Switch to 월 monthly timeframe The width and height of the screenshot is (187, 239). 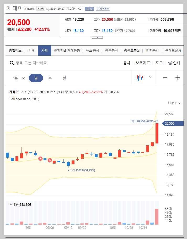point(63,77)
